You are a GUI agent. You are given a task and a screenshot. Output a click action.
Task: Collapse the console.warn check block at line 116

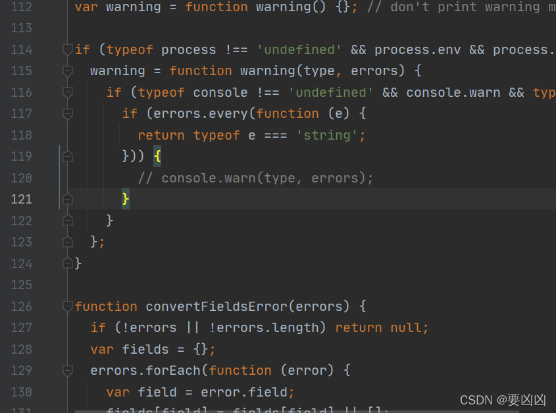pos(66,92)
